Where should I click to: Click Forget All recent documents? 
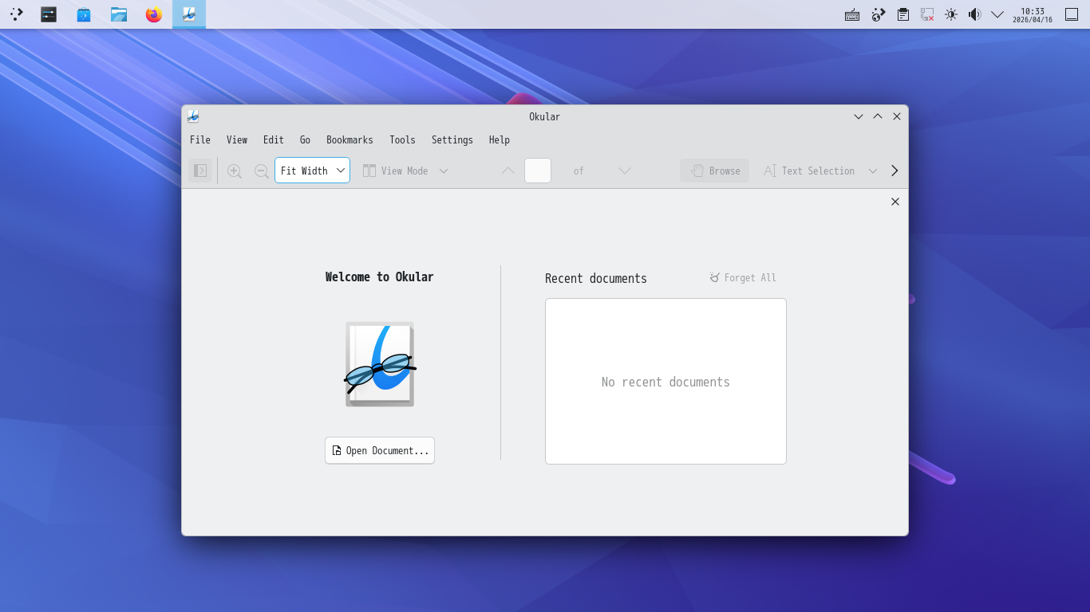[743, 278]
